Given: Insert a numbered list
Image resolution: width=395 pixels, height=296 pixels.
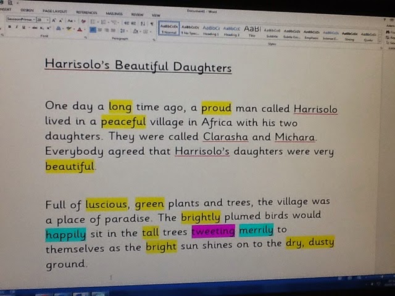Looking at the screenshot, I should (x=103, y=22).
